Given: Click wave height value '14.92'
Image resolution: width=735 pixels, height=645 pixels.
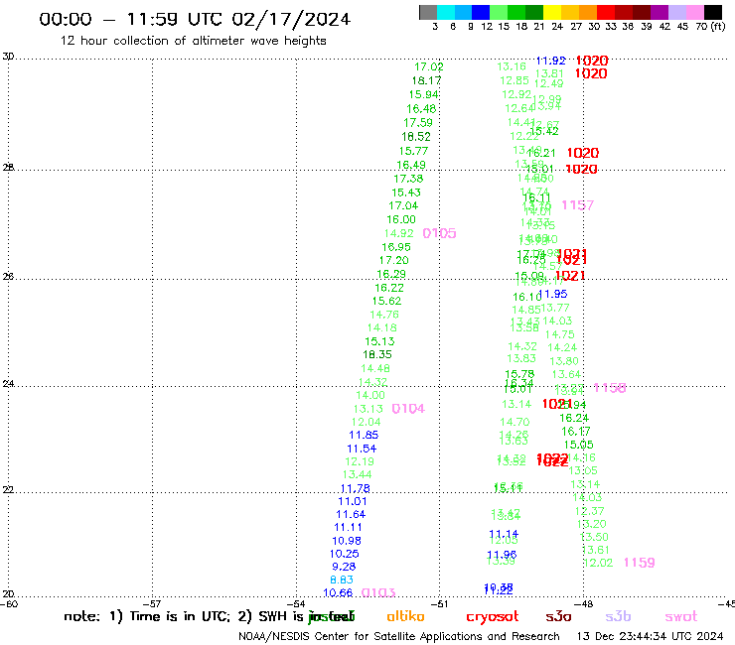Looking at the screenshot, I should coord(399,233).
